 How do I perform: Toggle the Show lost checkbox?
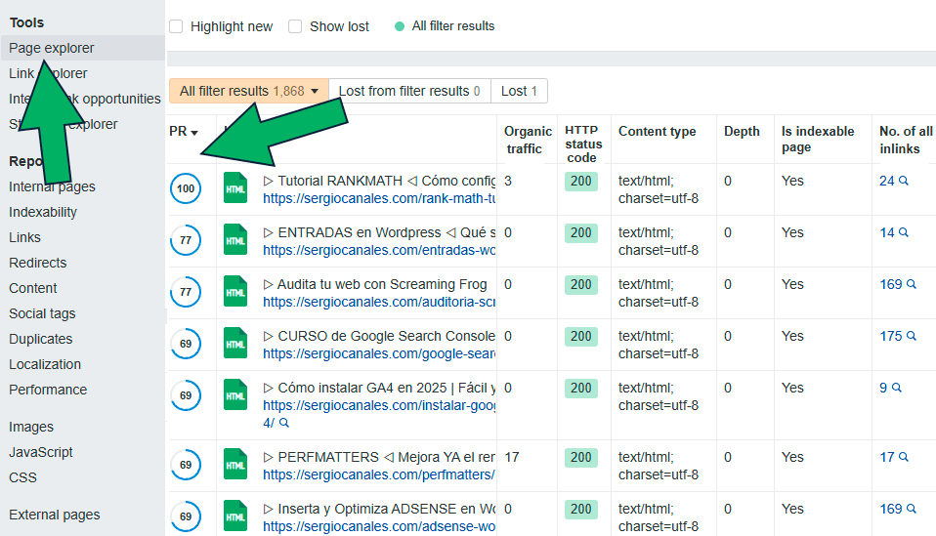click(x=295, y=26)
